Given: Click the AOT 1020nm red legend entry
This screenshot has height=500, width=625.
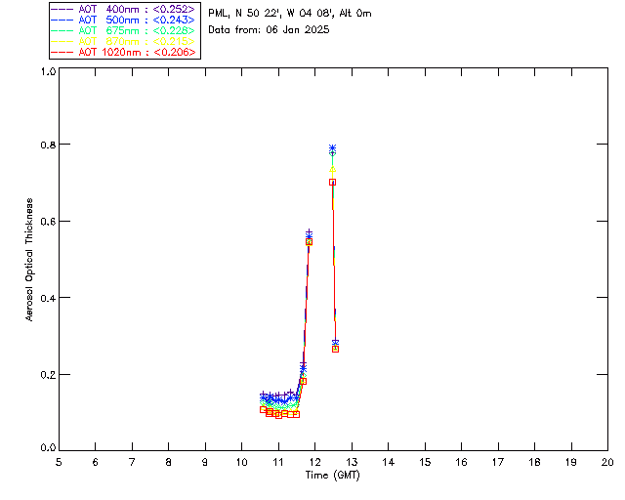Looking at the screenshot, I should click(123, 52).
